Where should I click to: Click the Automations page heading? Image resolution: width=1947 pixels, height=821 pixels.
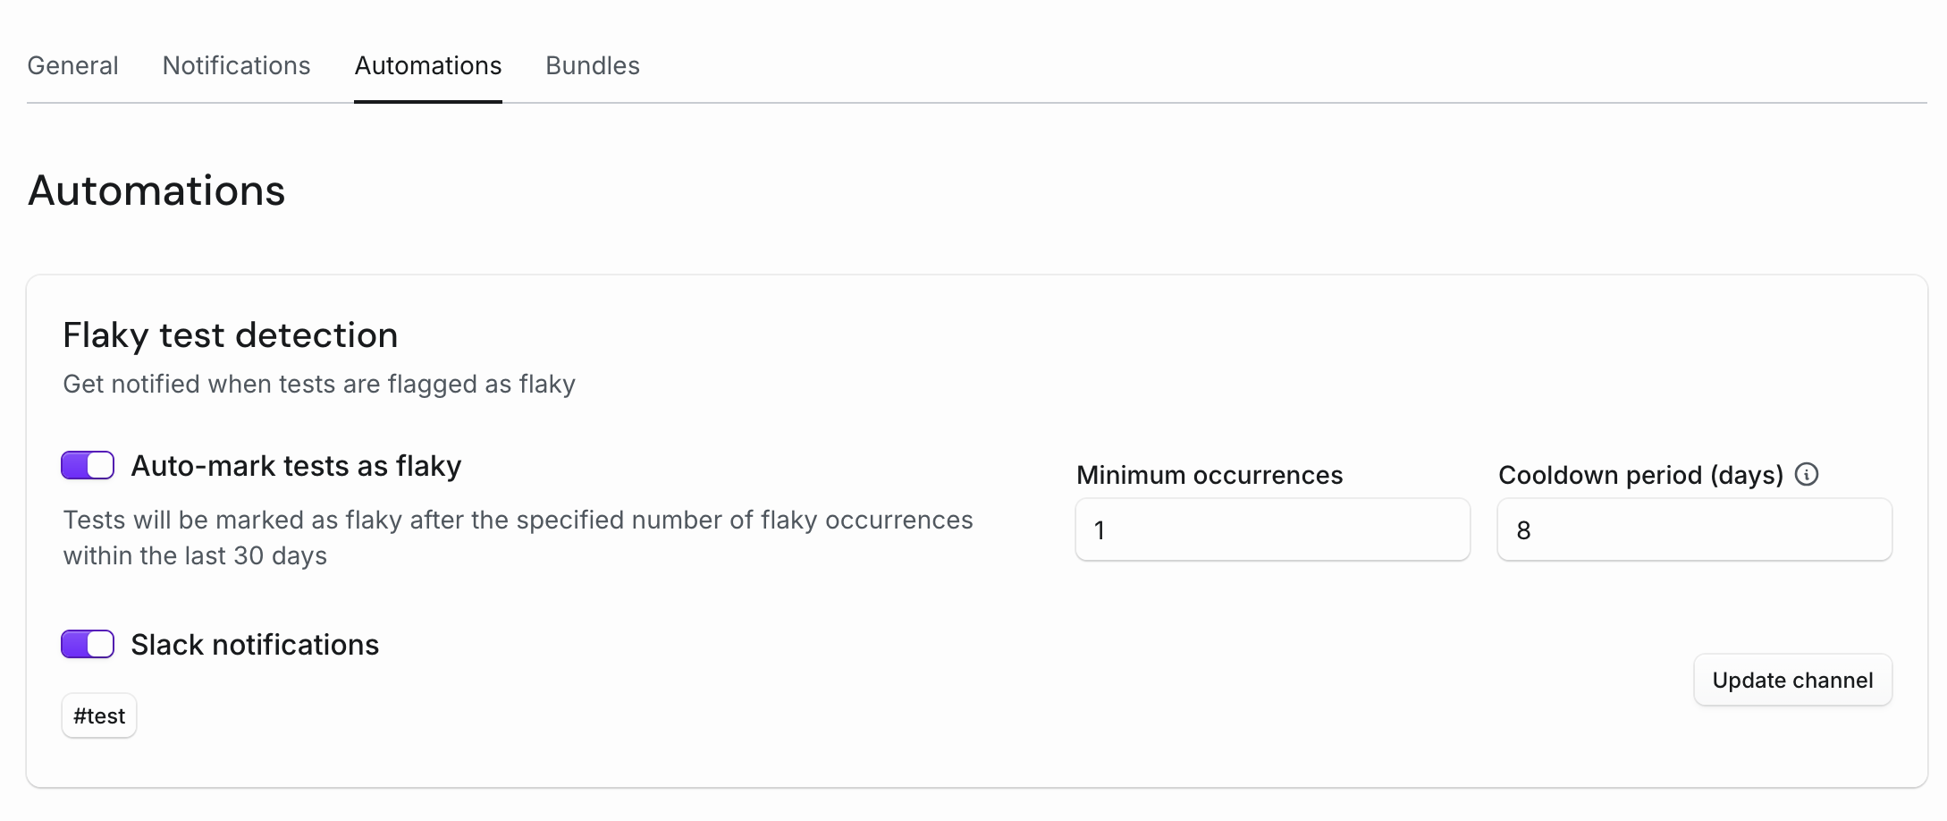(x=156, y=190)
